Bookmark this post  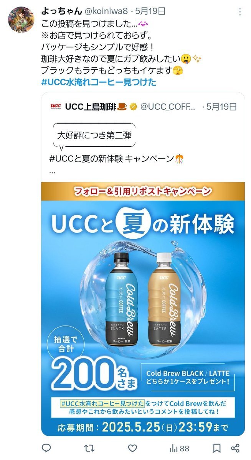[x=217, y=448]
